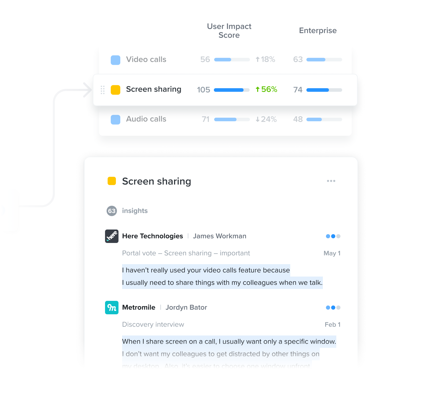
Task: Open the Metromile company link
Action: click(x=139, y=307)
